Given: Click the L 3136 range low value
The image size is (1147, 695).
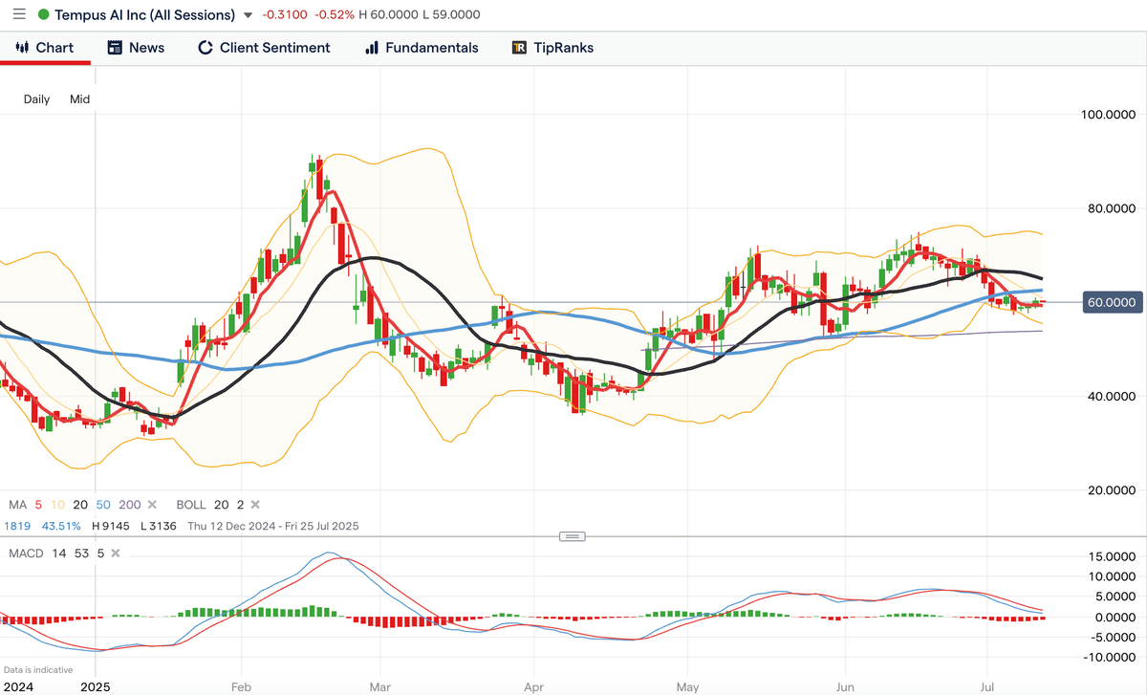Looking at the screenshot, I should click(x=159, y=526).
